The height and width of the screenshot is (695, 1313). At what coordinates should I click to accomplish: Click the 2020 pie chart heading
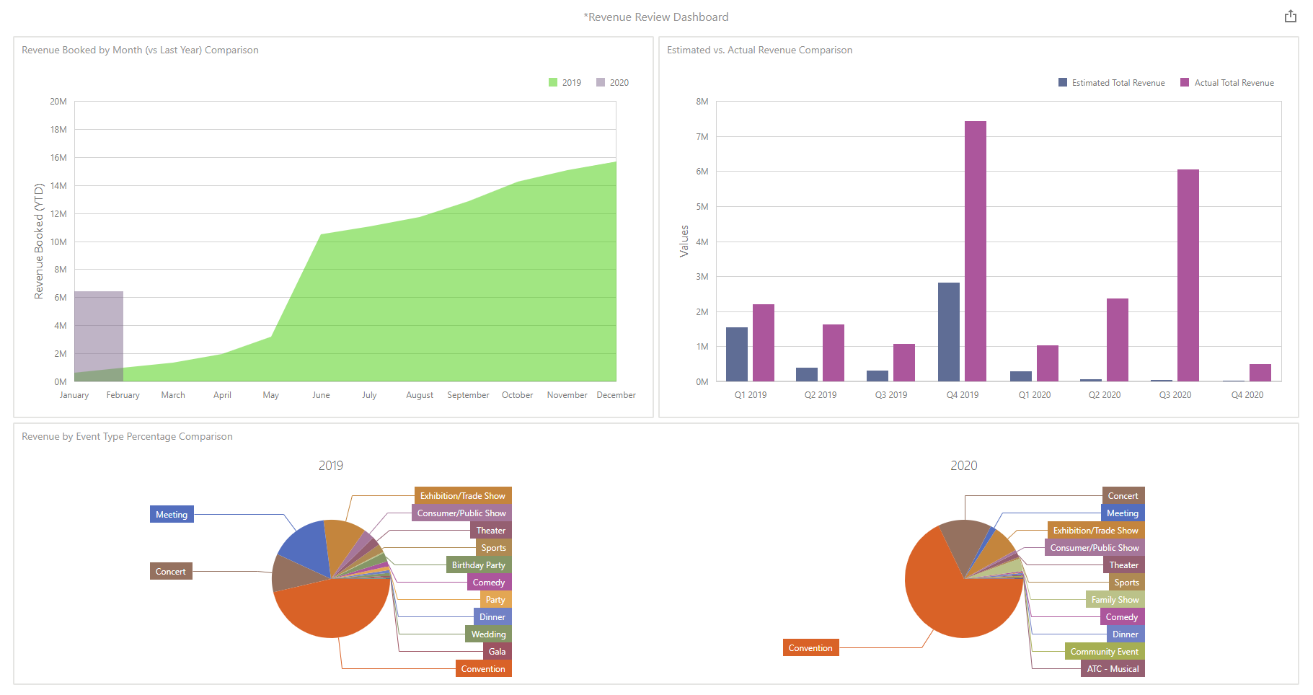(x=964, y=466)
